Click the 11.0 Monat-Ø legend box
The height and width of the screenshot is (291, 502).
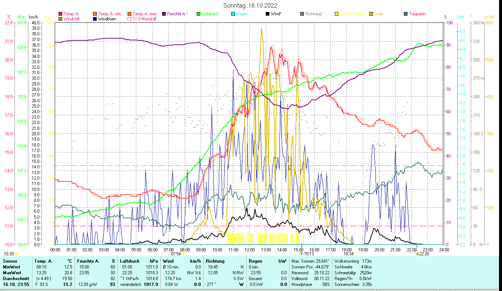coord(129,19)
